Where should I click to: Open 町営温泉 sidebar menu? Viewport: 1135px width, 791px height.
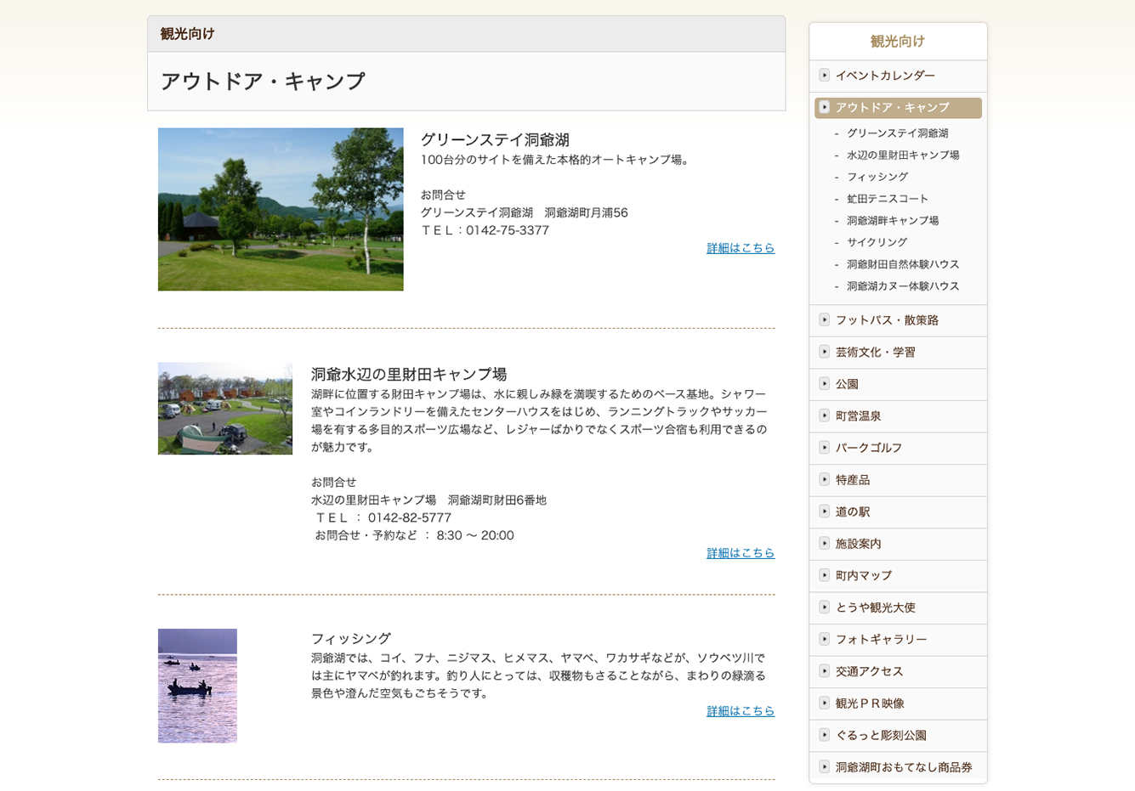898,416
